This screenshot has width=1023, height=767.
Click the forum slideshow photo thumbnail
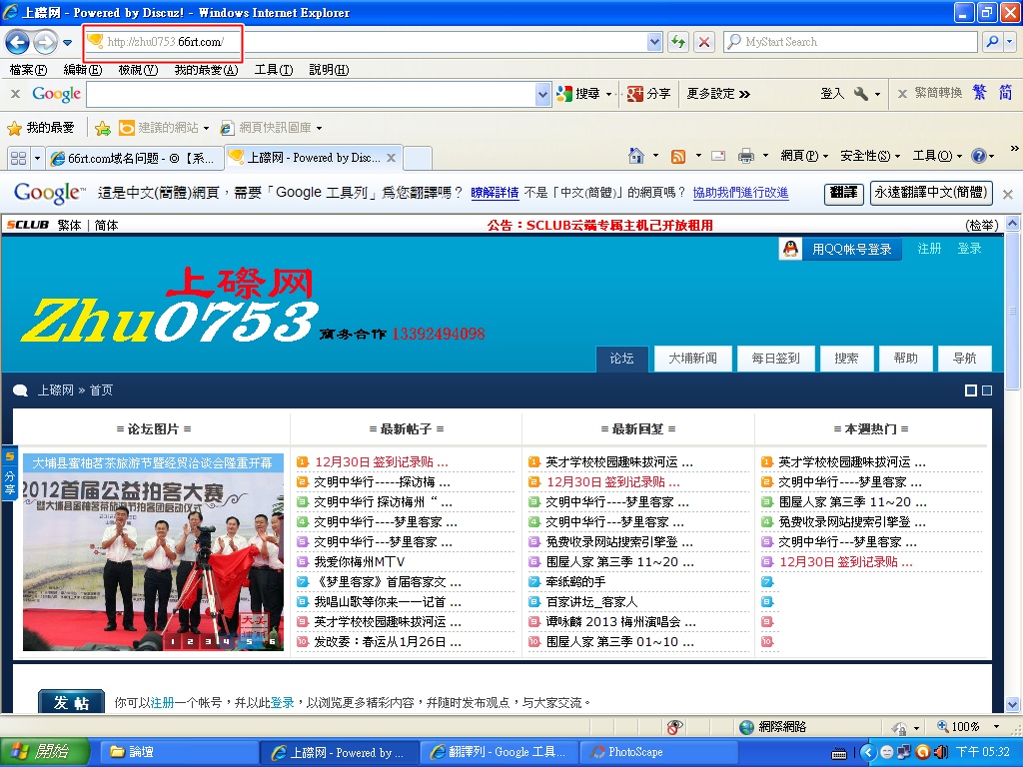(x=153, y=552)
